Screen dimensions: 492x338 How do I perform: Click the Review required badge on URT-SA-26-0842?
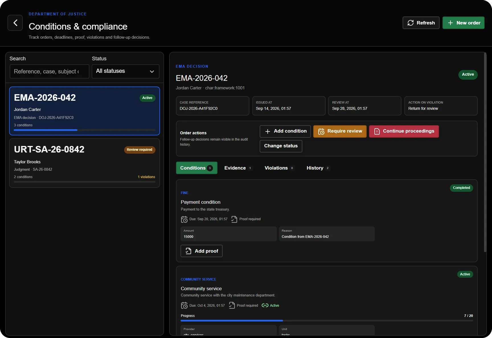click(140, 150)
